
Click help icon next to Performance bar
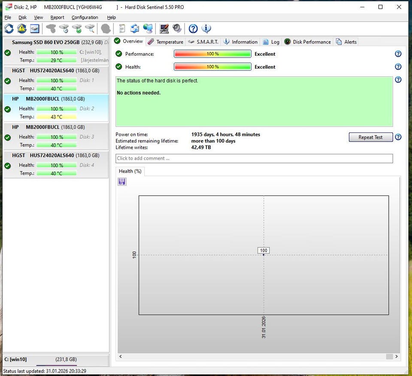(x=398, y=54)
